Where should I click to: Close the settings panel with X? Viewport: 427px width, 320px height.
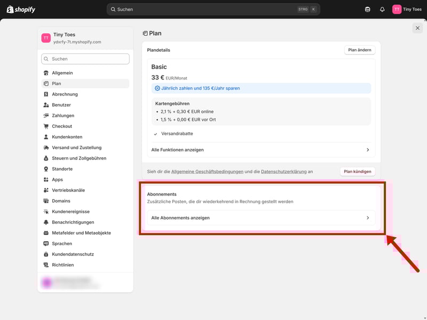(x=417, y=28)
